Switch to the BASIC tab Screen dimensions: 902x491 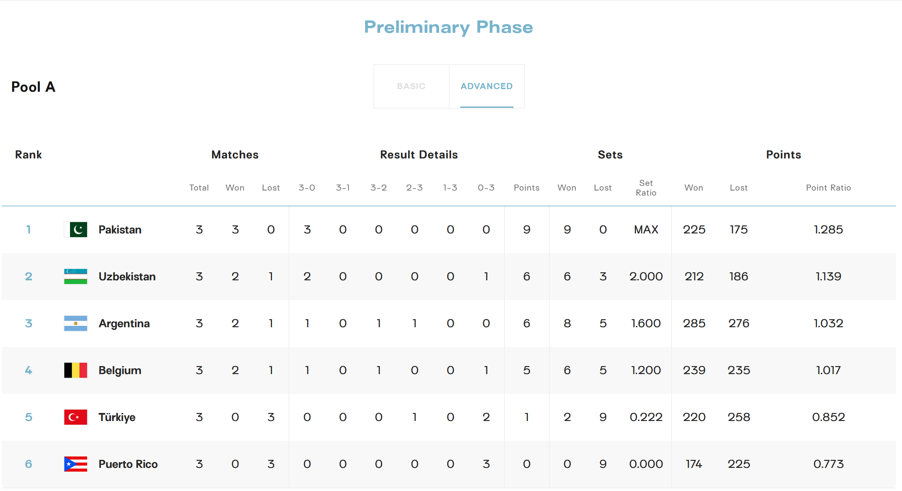[411, 86]
